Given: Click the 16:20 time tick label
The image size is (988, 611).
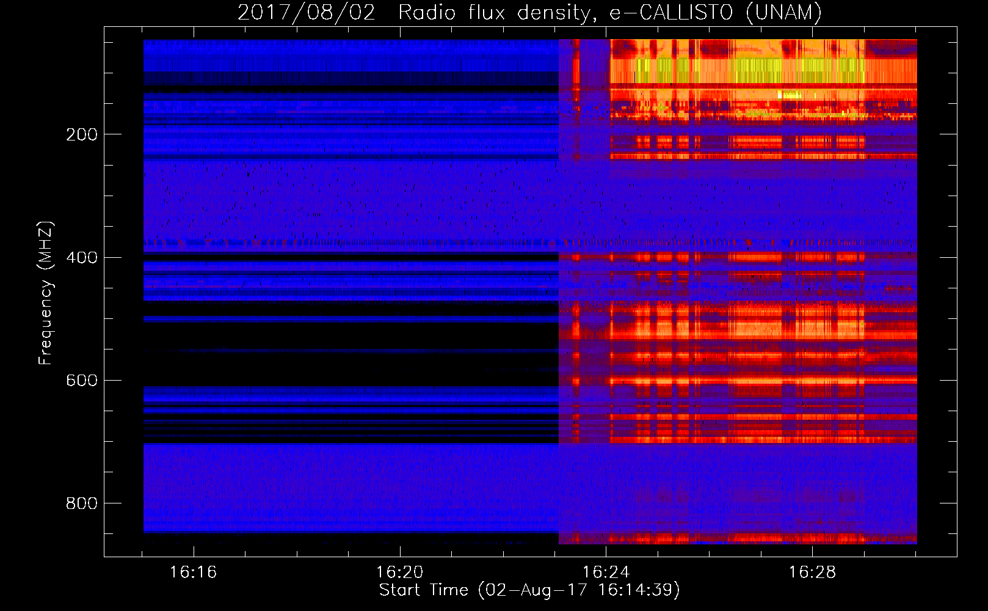Looking at the screenshot, I should click(399, 572).
